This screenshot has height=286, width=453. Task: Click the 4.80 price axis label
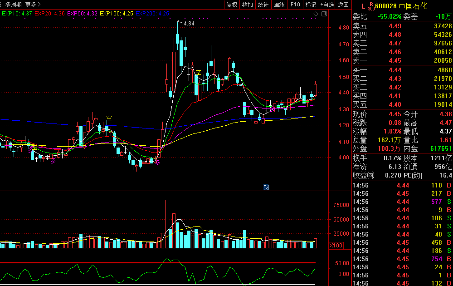pyautogui.click(x=344, y=28)
